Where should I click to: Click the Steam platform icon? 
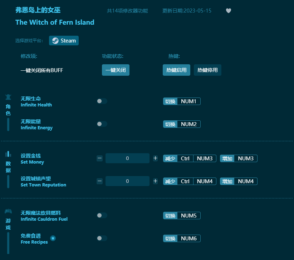55,41
